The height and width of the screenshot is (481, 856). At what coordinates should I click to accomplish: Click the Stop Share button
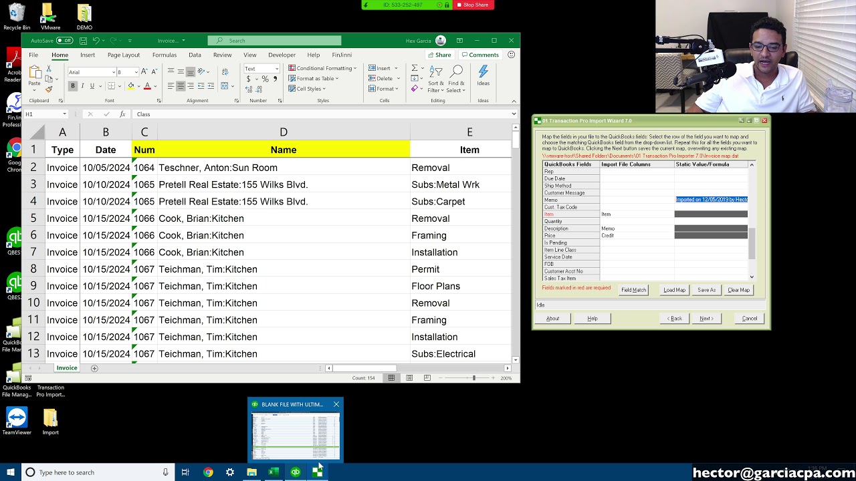[x=473, y=5]
